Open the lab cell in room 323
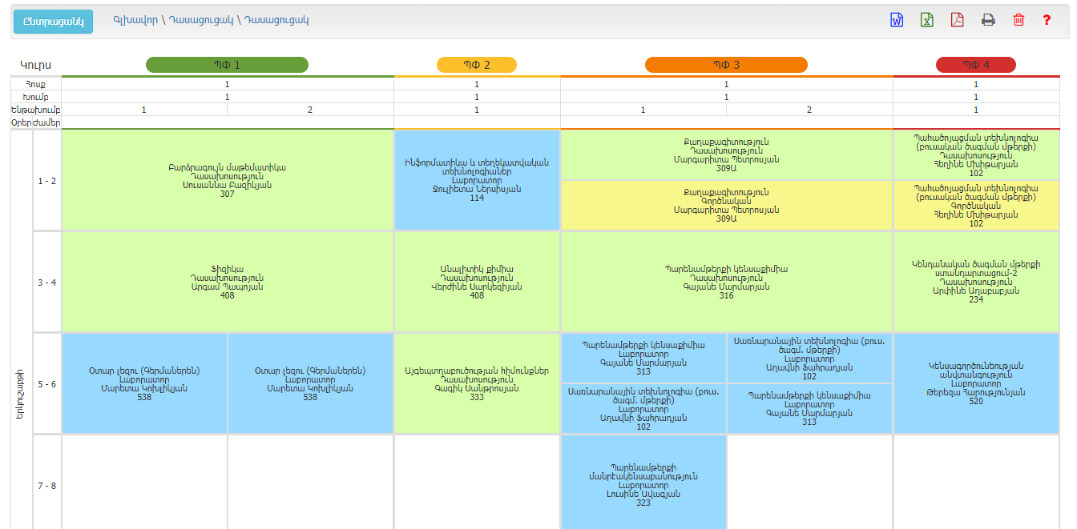Screen dimensions: 1077x529 pyautogui.click(x=643, y=482)
